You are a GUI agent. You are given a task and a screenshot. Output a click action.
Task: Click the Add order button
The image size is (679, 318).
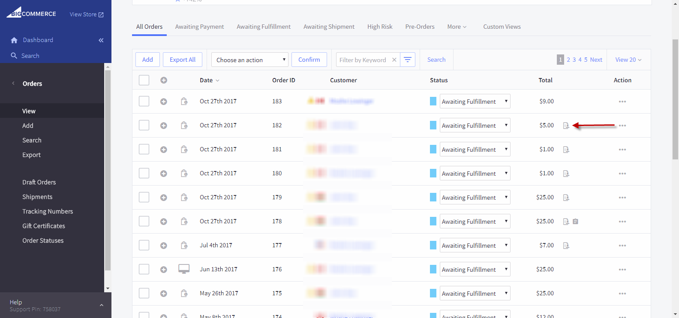[147, 60]
